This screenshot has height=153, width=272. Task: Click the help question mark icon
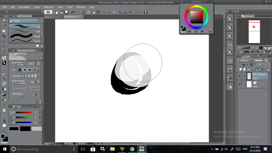click(146, 12)
